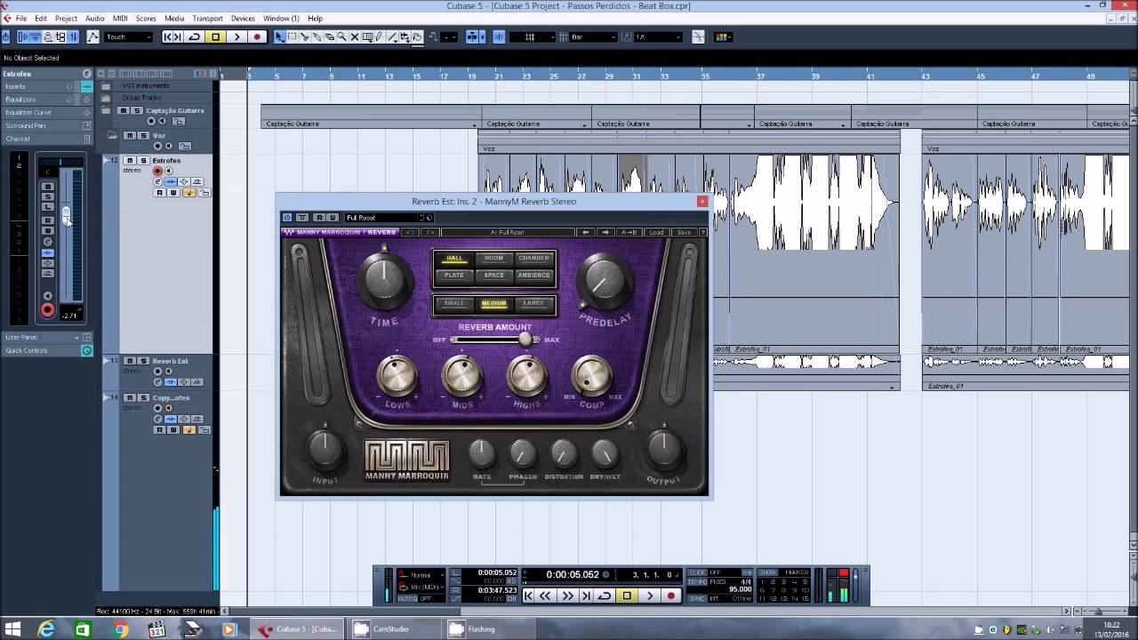Expand the Quick Controls section
This screenshot has width=1138, height=640.
(46, 350)
